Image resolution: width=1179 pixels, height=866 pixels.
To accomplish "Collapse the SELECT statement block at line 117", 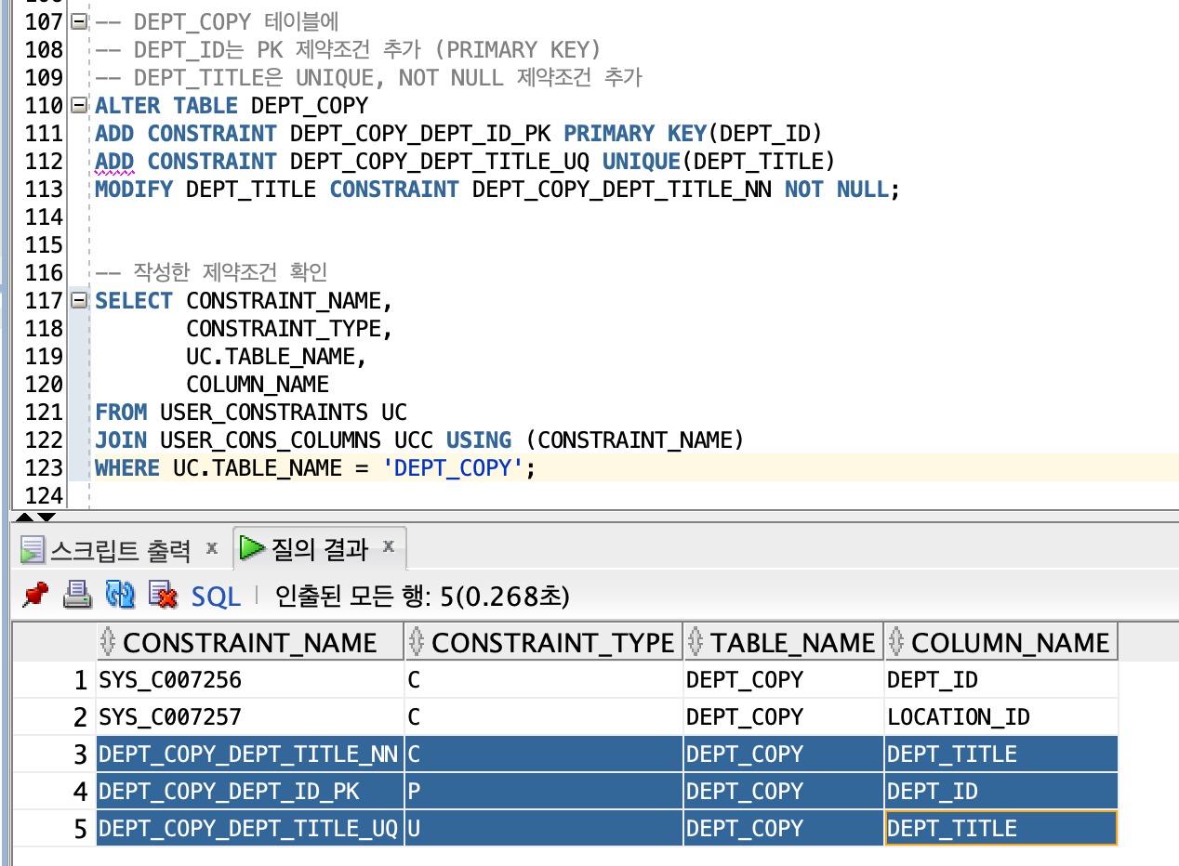I will tap(78, 299).
